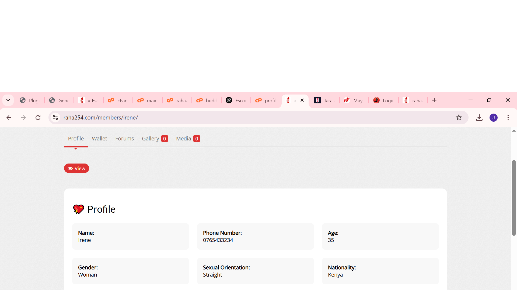Viewport: 517px width, 290px height.
Task: Open the Forums tab
Action: click(x=124, y=139)
